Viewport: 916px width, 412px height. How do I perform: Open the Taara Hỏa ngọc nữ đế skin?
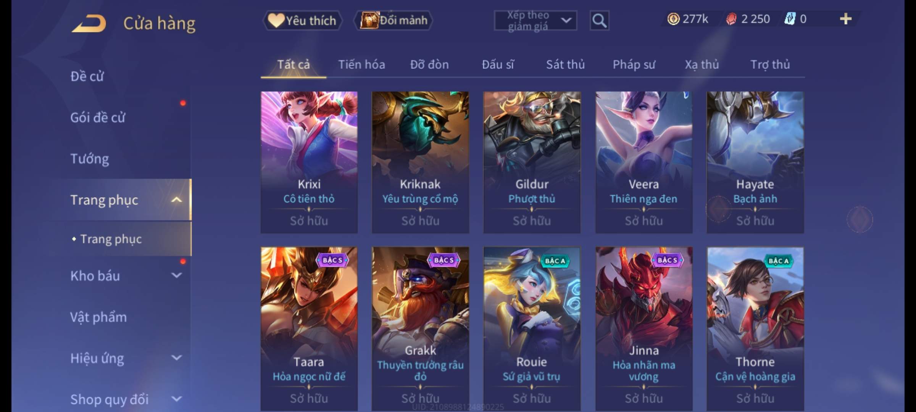pyautogui.click(x=309, y=329)
